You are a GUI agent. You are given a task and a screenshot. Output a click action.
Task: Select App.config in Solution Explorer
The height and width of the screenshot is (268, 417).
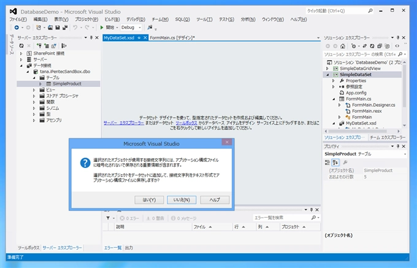[356, 93]
